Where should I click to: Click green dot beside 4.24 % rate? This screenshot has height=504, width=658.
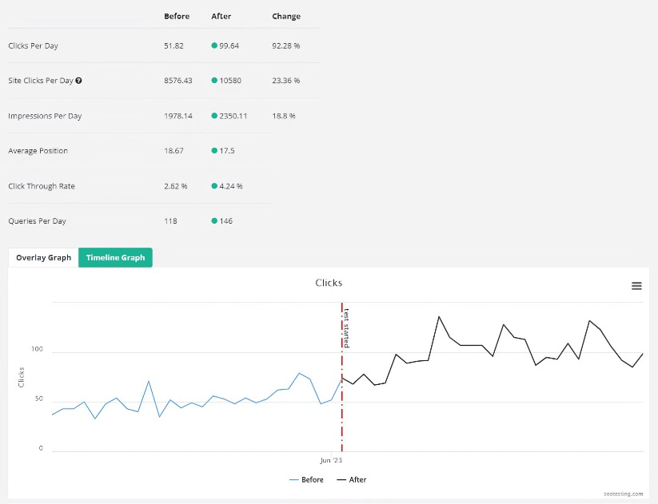coord(214,186)
